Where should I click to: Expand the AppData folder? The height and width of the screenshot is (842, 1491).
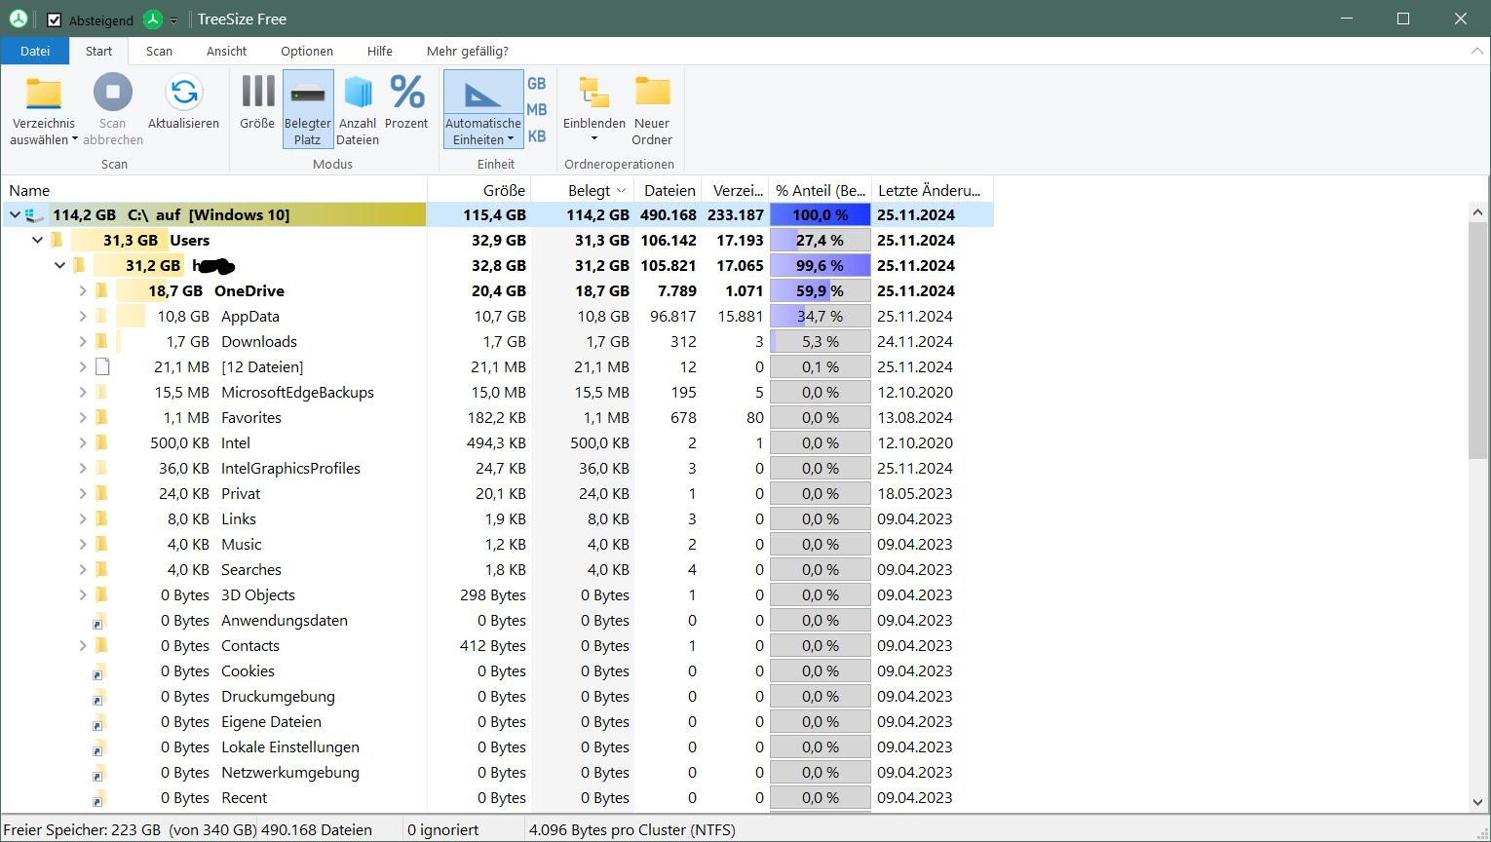(83, 316)
